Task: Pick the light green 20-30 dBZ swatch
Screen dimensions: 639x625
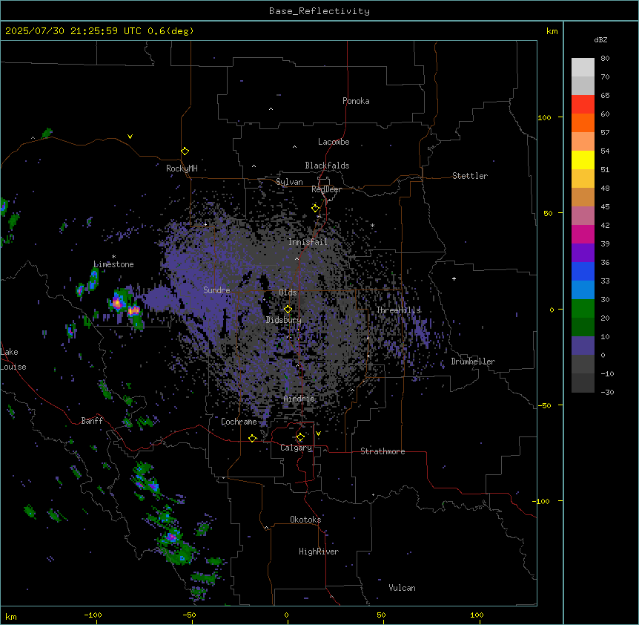Action: 583,309
